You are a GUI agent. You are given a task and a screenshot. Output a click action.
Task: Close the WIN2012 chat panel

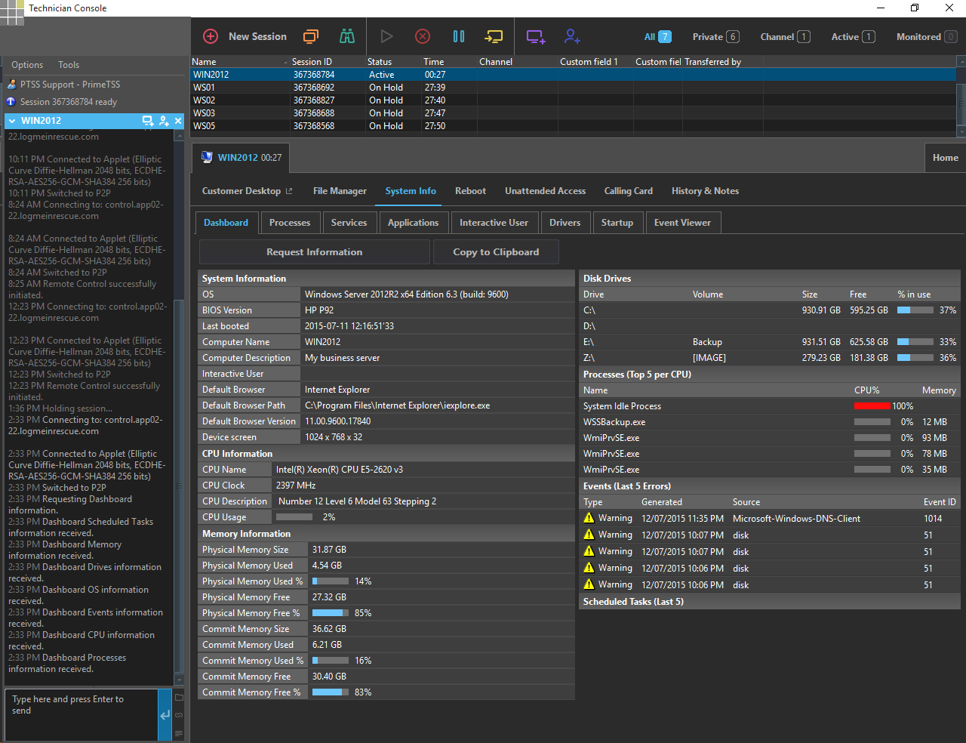tap(178, 121)
